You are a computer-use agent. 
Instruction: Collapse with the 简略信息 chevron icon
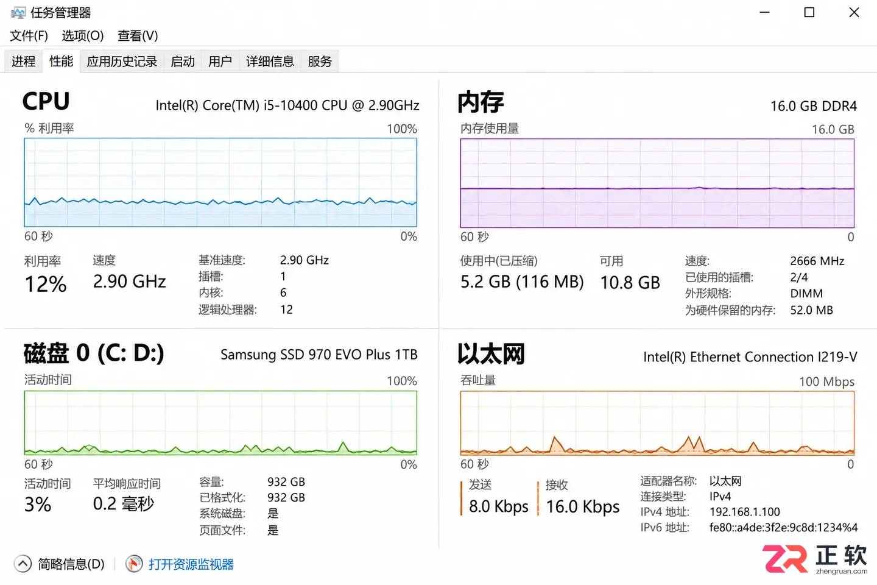pyautogui.click(x=23, y=564)
